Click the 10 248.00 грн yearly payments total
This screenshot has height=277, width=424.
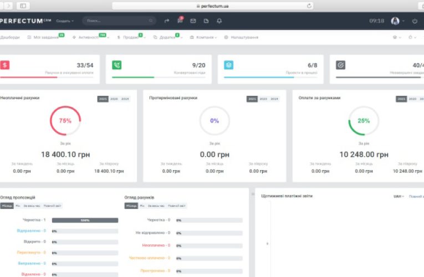(364, 155)
